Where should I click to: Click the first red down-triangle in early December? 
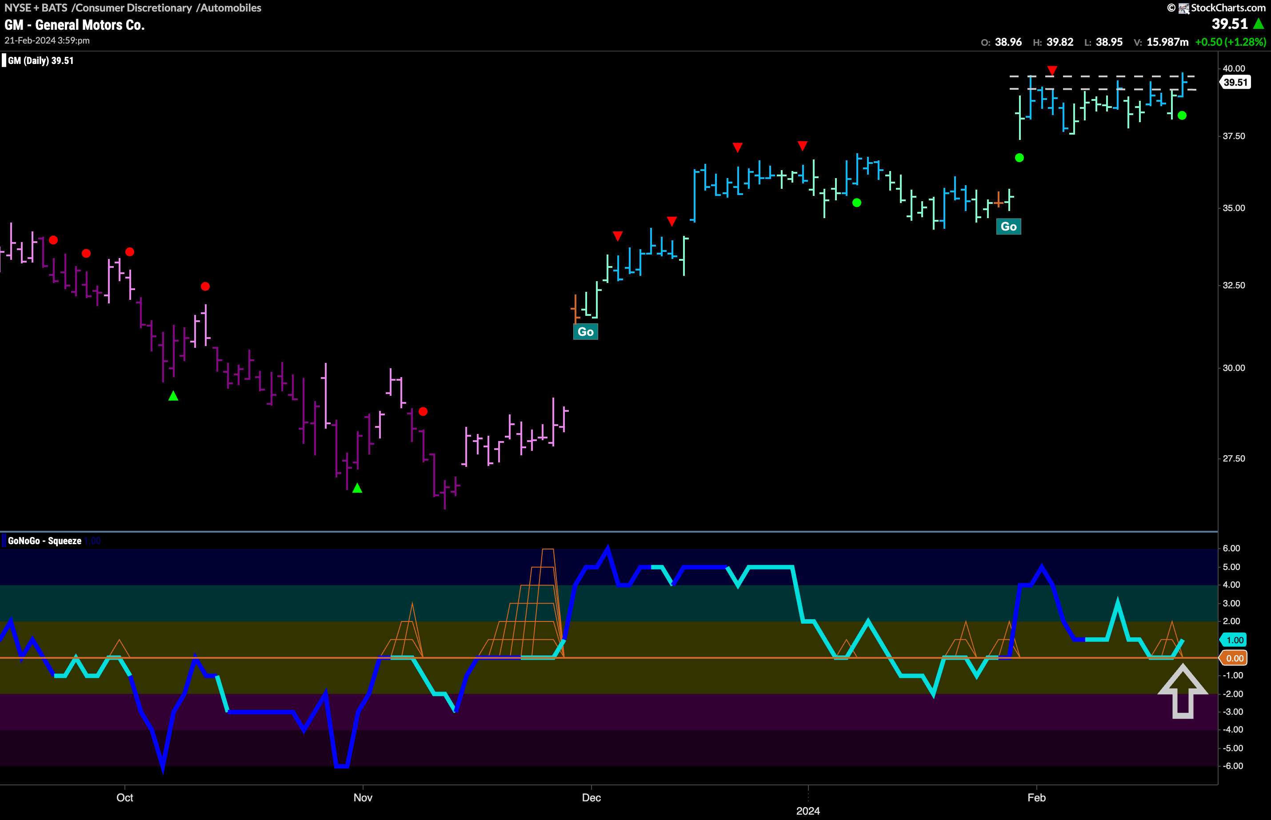pos(617,236)
